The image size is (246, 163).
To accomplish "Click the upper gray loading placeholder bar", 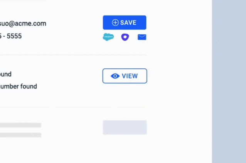I will (x=20, y=125).
